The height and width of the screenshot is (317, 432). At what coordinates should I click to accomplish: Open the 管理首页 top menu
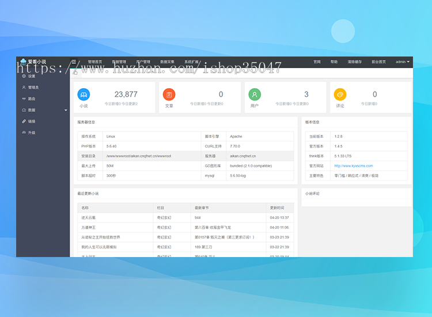(95, 62)
